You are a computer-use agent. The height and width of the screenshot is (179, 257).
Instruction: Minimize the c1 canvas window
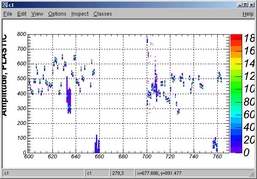click(x=240, y=5)
